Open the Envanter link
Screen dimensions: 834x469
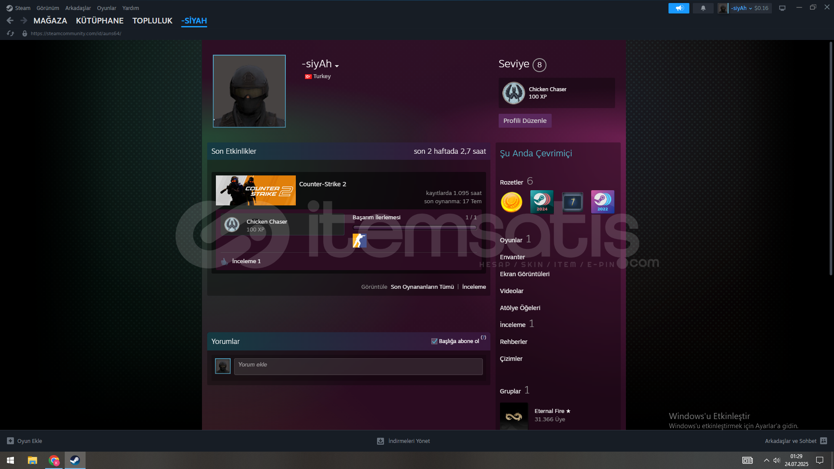513,257
